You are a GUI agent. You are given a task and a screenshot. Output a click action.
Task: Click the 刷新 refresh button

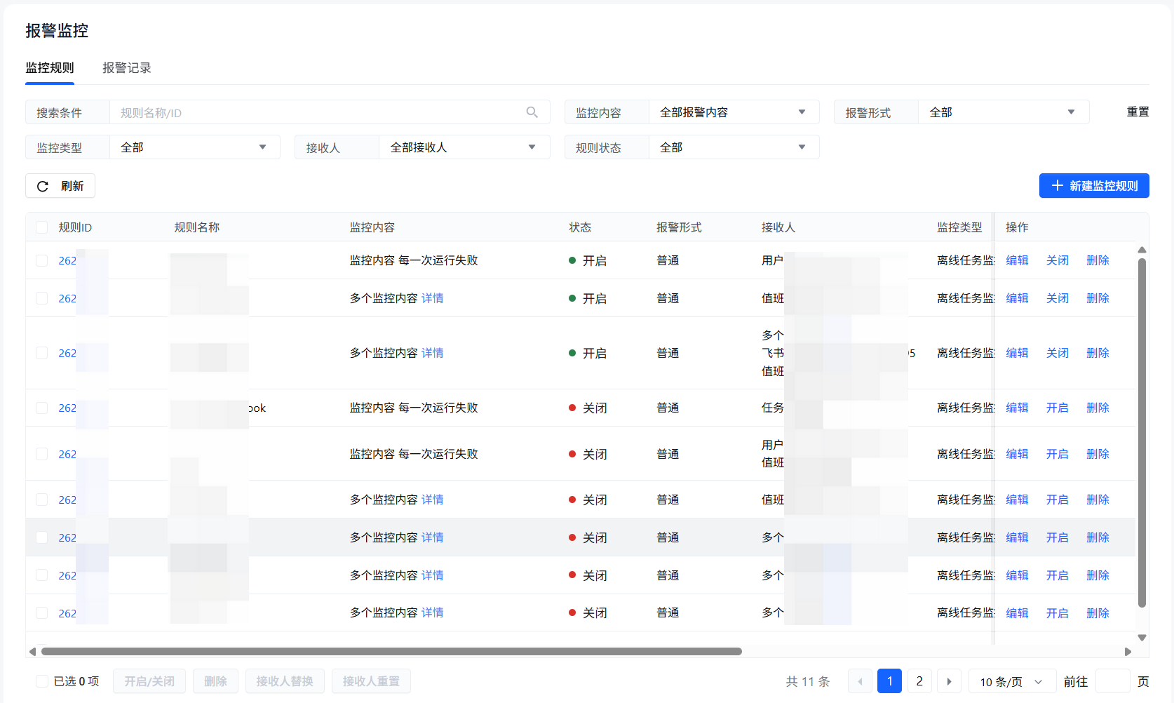tap(60, 186)
